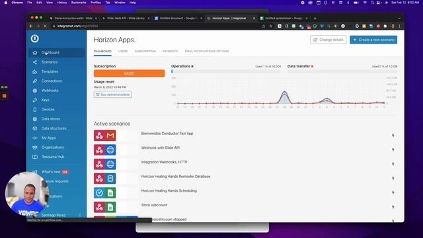Switch to Untitled spreadsheet browser tab
The image size is (423, 238).
(284, 18)
